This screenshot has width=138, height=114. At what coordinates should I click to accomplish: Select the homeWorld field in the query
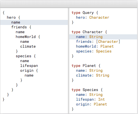point(26,37)
